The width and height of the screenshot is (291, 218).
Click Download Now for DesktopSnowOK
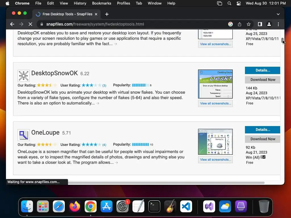[262, 79]
